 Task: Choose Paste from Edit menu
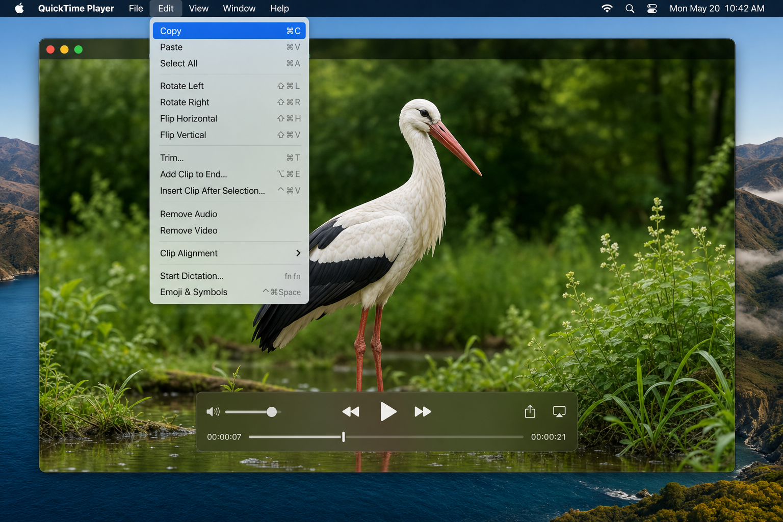pyautogui.click(x=229, y=47)
